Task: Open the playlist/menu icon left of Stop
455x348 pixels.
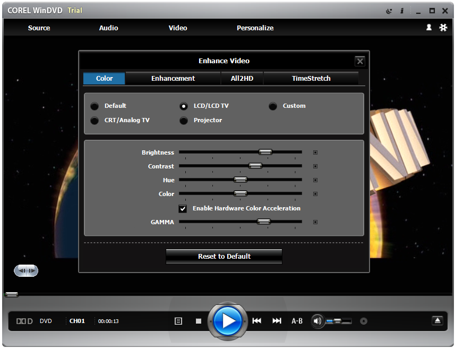Action: coord(178,321)
